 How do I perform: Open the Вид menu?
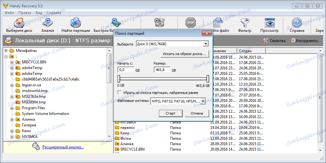pos(39,13)
